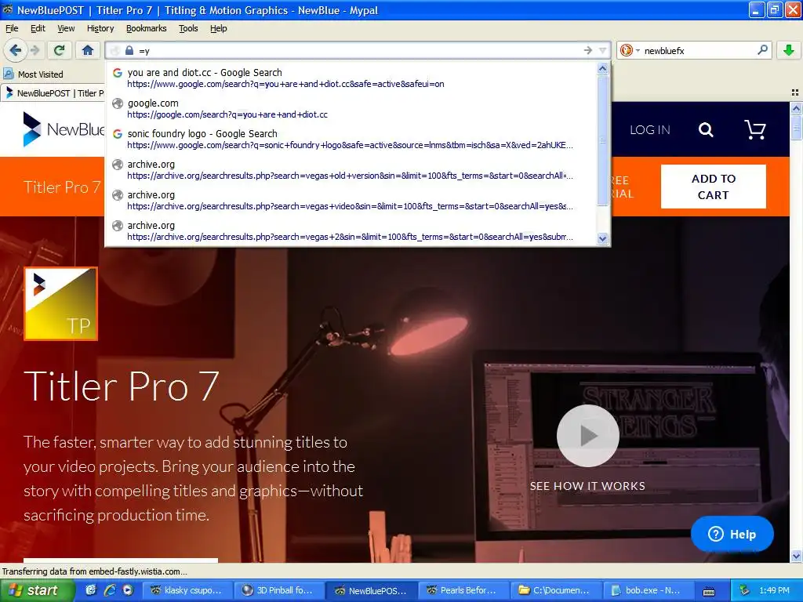Open the Tools menu
This screenshot has height=602, width=803.
[188, 28]
